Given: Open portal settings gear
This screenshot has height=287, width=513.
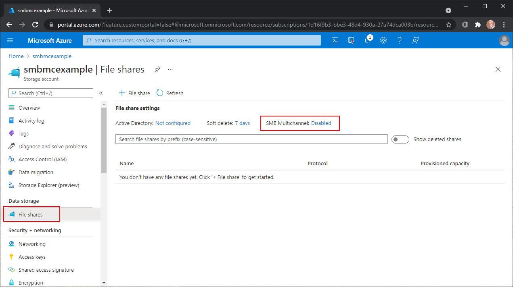Looking at the screenshot, I should click(x=383, y=40).
